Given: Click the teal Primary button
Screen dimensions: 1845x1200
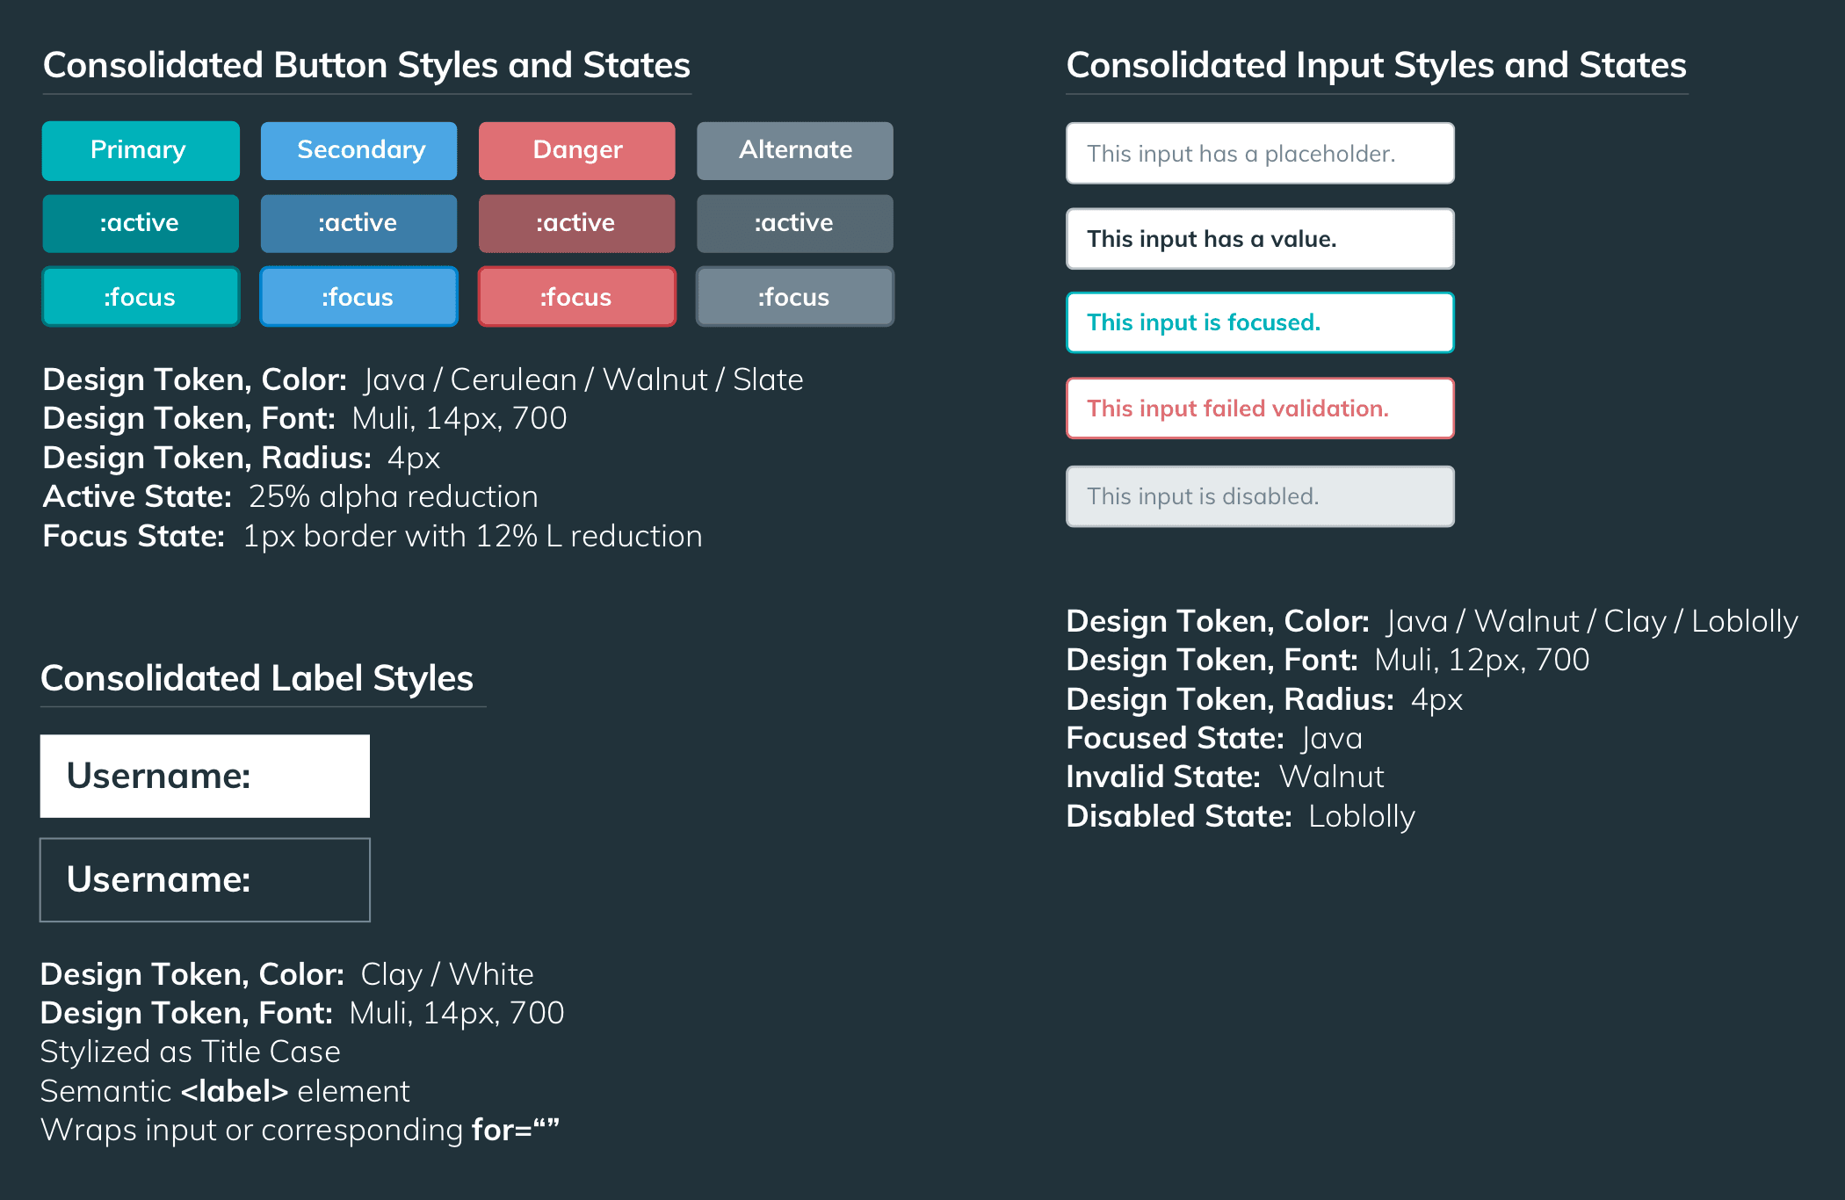Looking at the screenshot, I should [141, 150].
